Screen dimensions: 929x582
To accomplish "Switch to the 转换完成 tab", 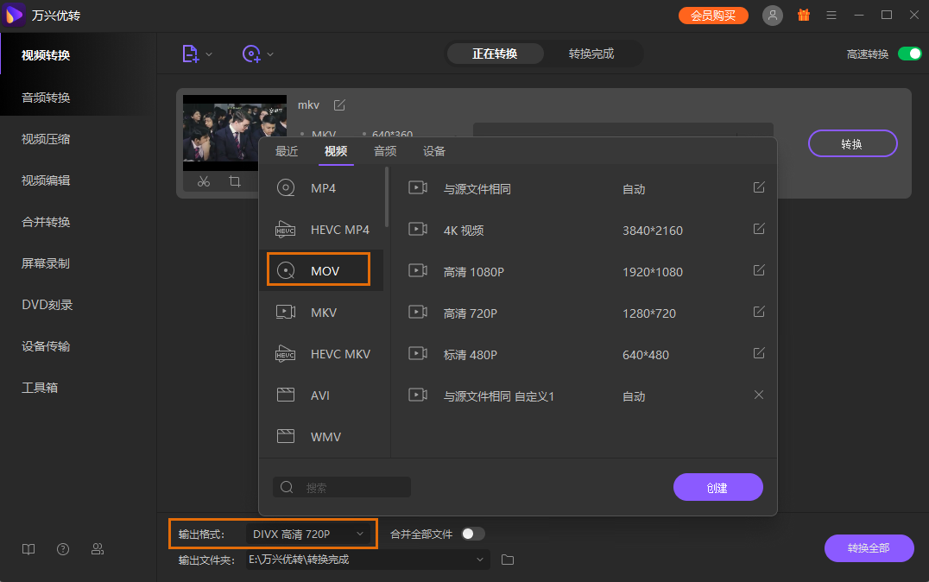I will [593, 53].
